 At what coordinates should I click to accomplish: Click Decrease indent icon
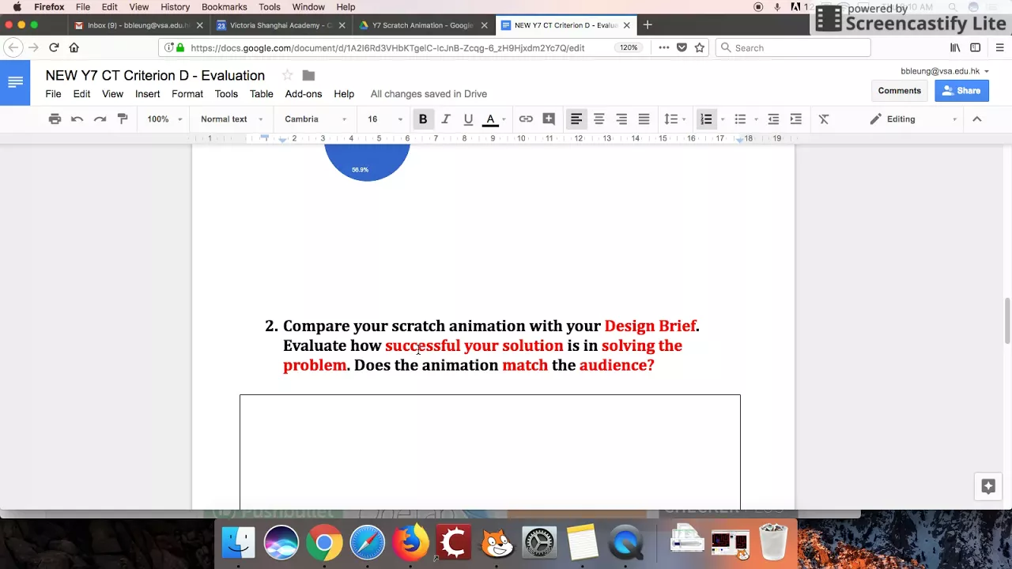tap(773, 119)
